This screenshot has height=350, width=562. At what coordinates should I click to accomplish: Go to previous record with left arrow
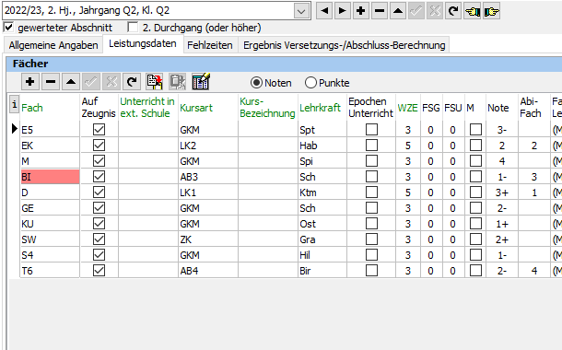coord(324,11)
